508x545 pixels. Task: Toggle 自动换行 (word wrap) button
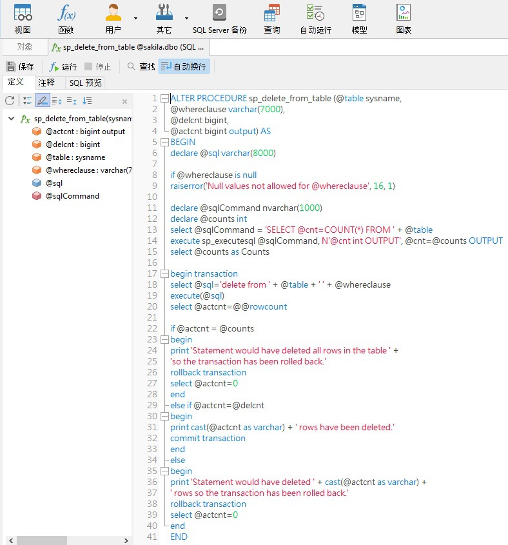184,66
